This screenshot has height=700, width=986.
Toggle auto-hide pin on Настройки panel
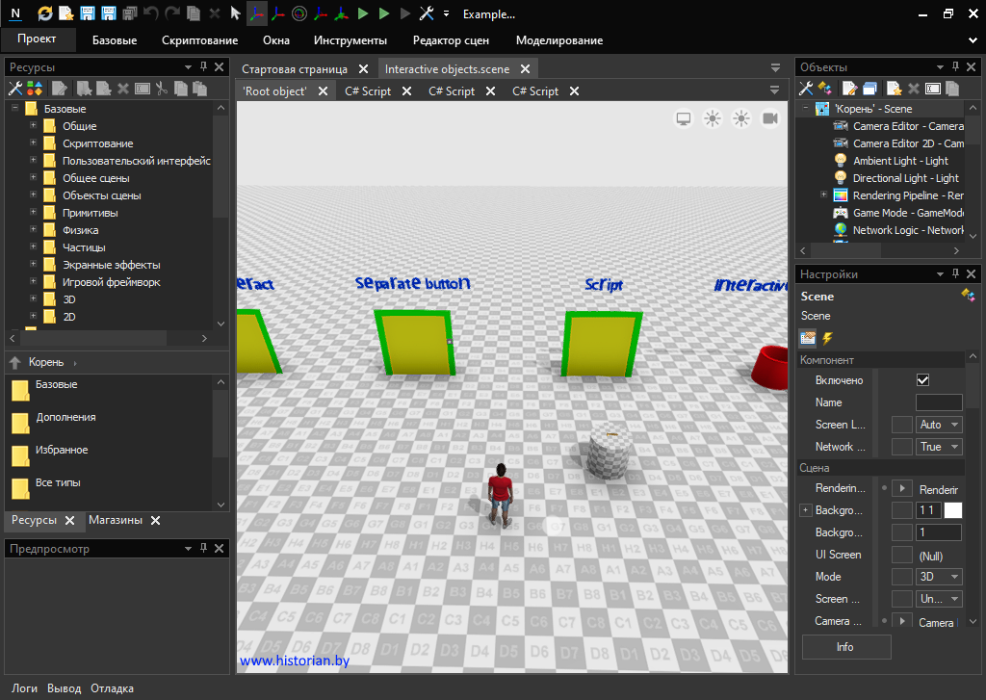click(x=956, y=274)
